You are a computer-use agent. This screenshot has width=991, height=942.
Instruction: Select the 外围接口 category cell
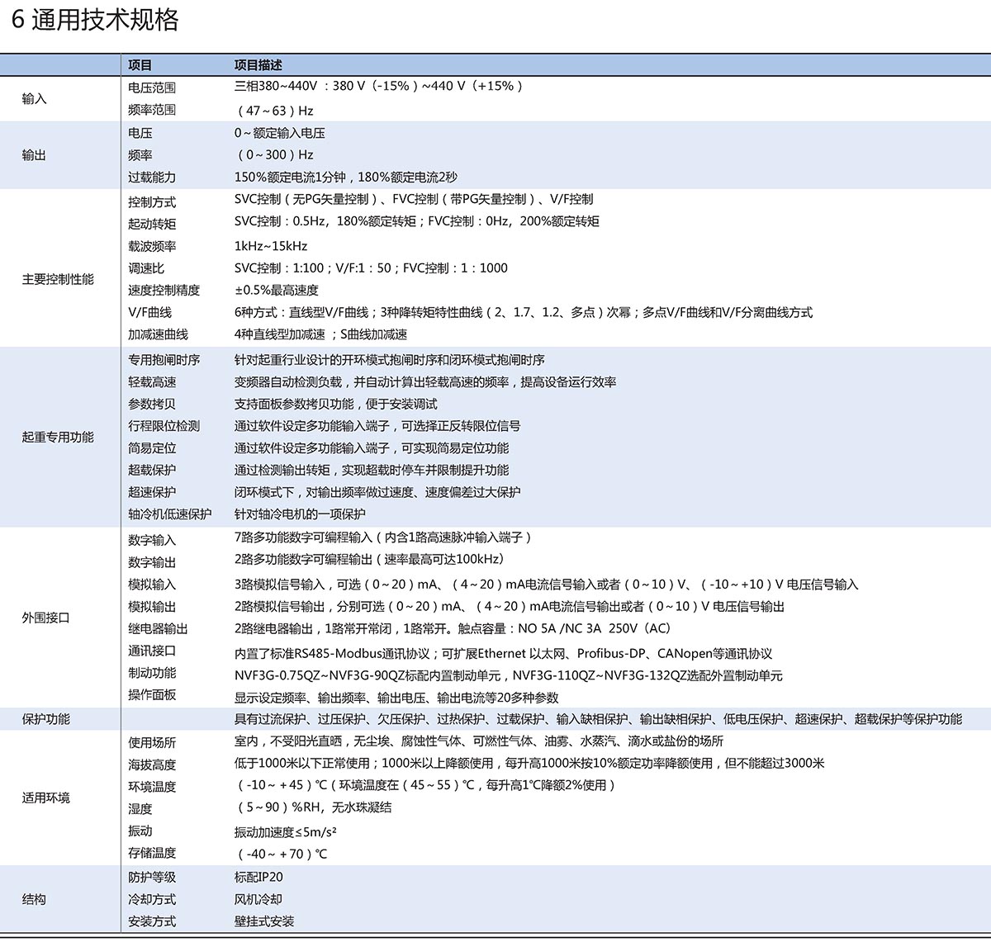click(46, 618)
